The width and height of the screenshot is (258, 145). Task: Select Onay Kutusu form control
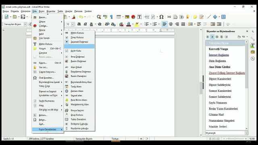pos(79,37)
